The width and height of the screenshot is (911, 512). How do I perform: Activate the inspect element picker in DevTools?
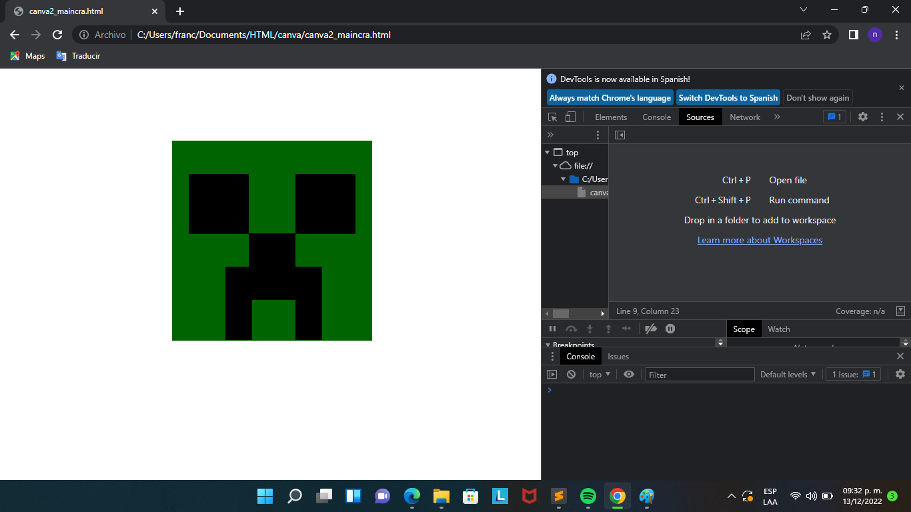tap(552, 117)
